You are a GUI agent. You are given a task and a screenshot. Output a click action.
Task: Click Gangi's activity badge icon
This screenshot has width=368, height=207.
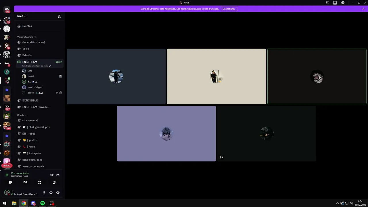(60, 76)
